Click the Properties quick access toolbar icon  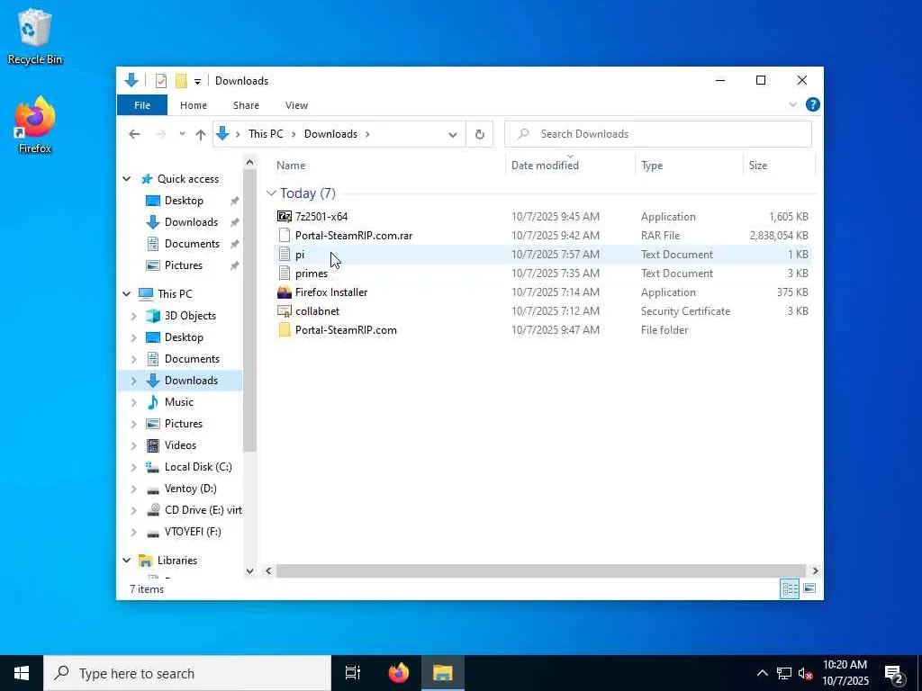pos(160,81)
